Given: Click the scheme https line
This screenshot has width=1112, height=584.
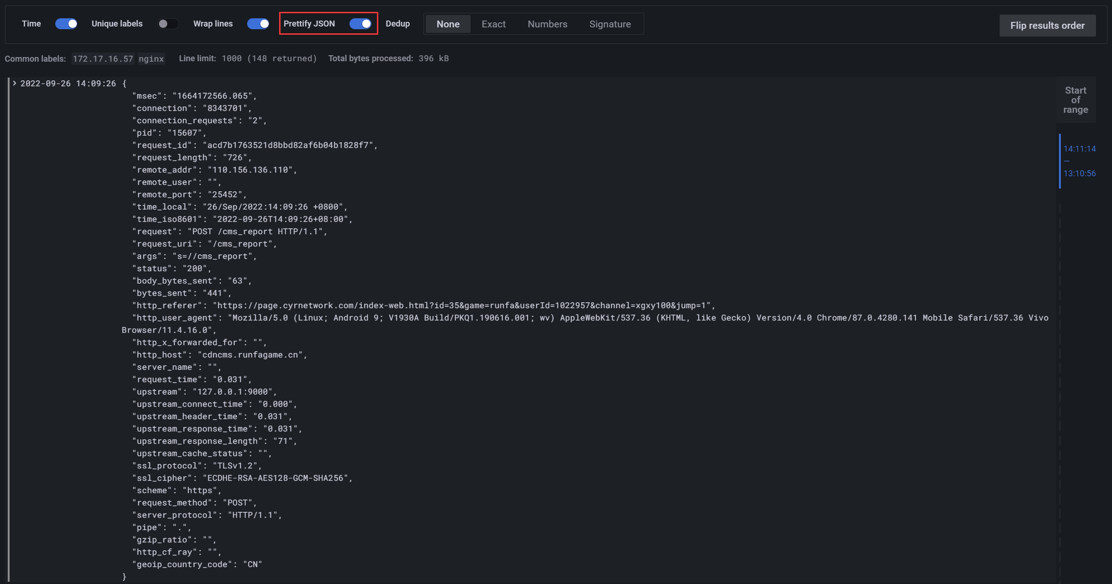Looking at the screenshot, I should 177,490.
